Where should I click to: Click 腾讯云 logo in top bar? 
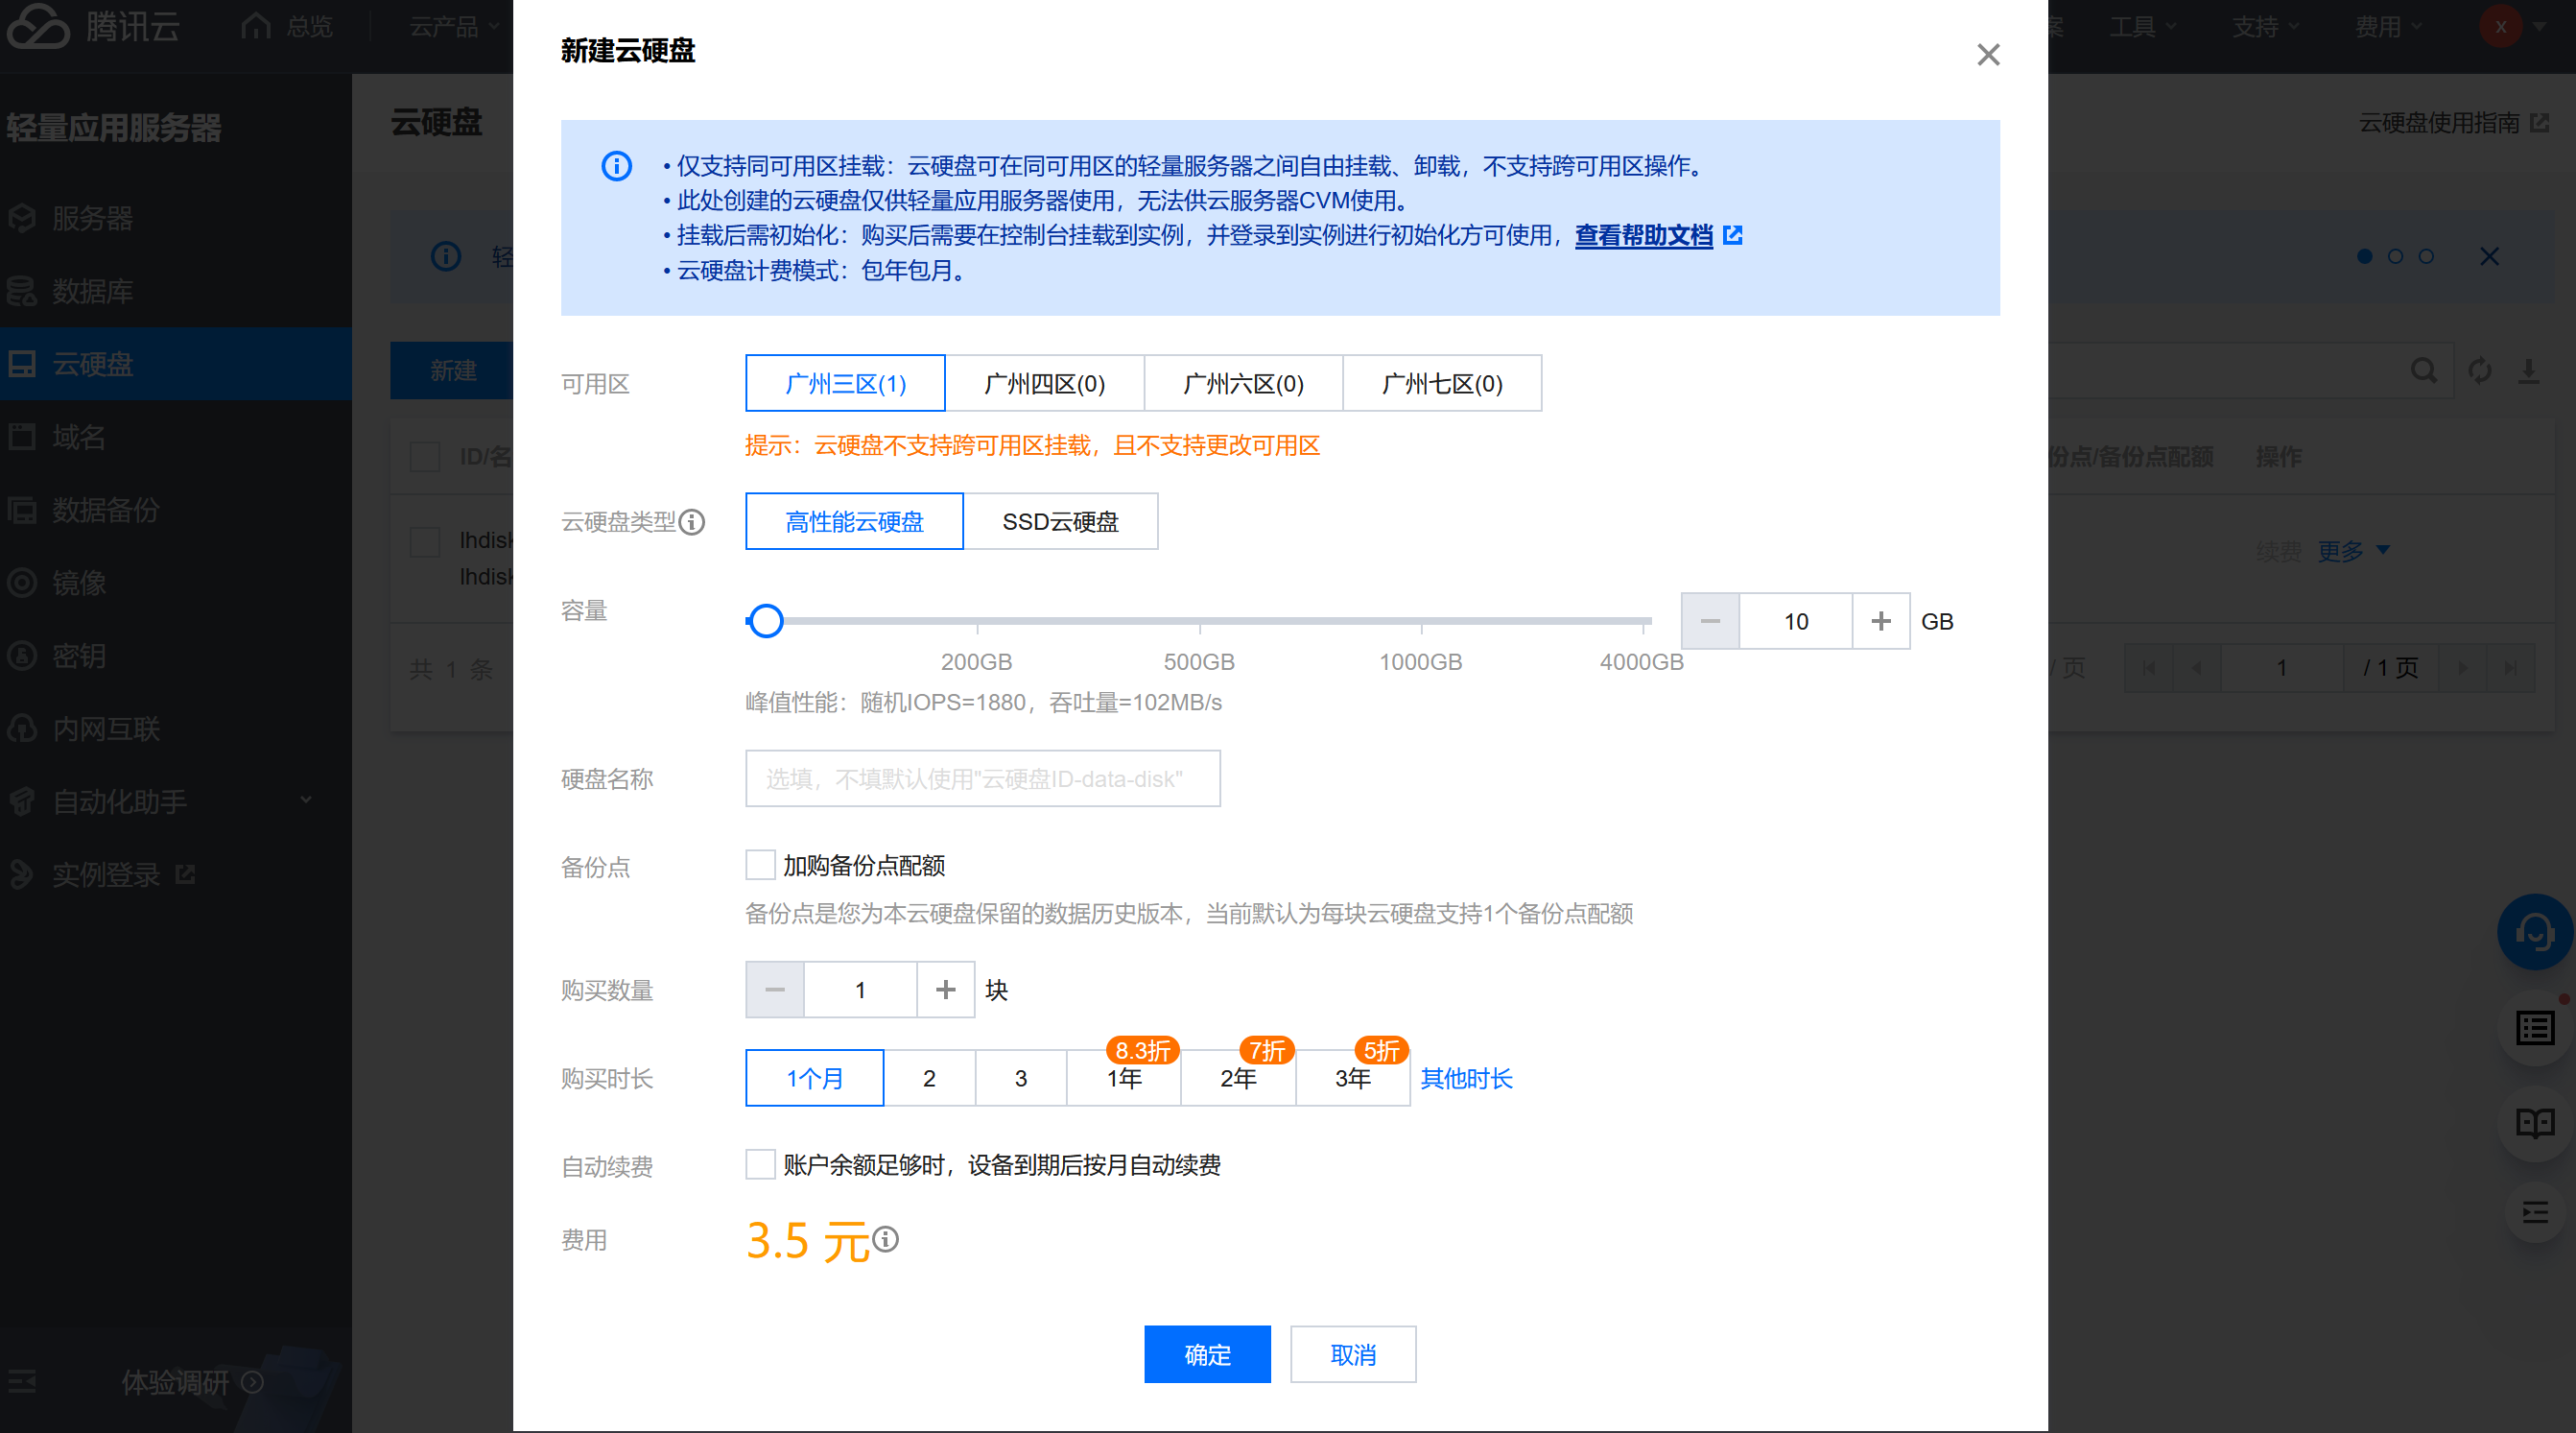(93, 26)
